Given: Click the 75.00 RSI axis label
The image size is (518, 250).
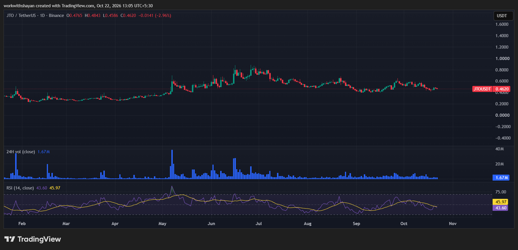Looking at the screenshot, I should click(500, 191).
